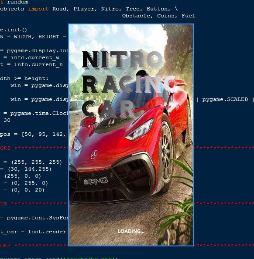This screenshot has height=259, width=254.
Task: Place cursor on the 'e.init()' code line
Action: click(x=14, y=30)
